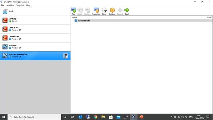Open Microsoft Store from taskbar
Viewport: 213px width, 120px height.
coord(111,117)
